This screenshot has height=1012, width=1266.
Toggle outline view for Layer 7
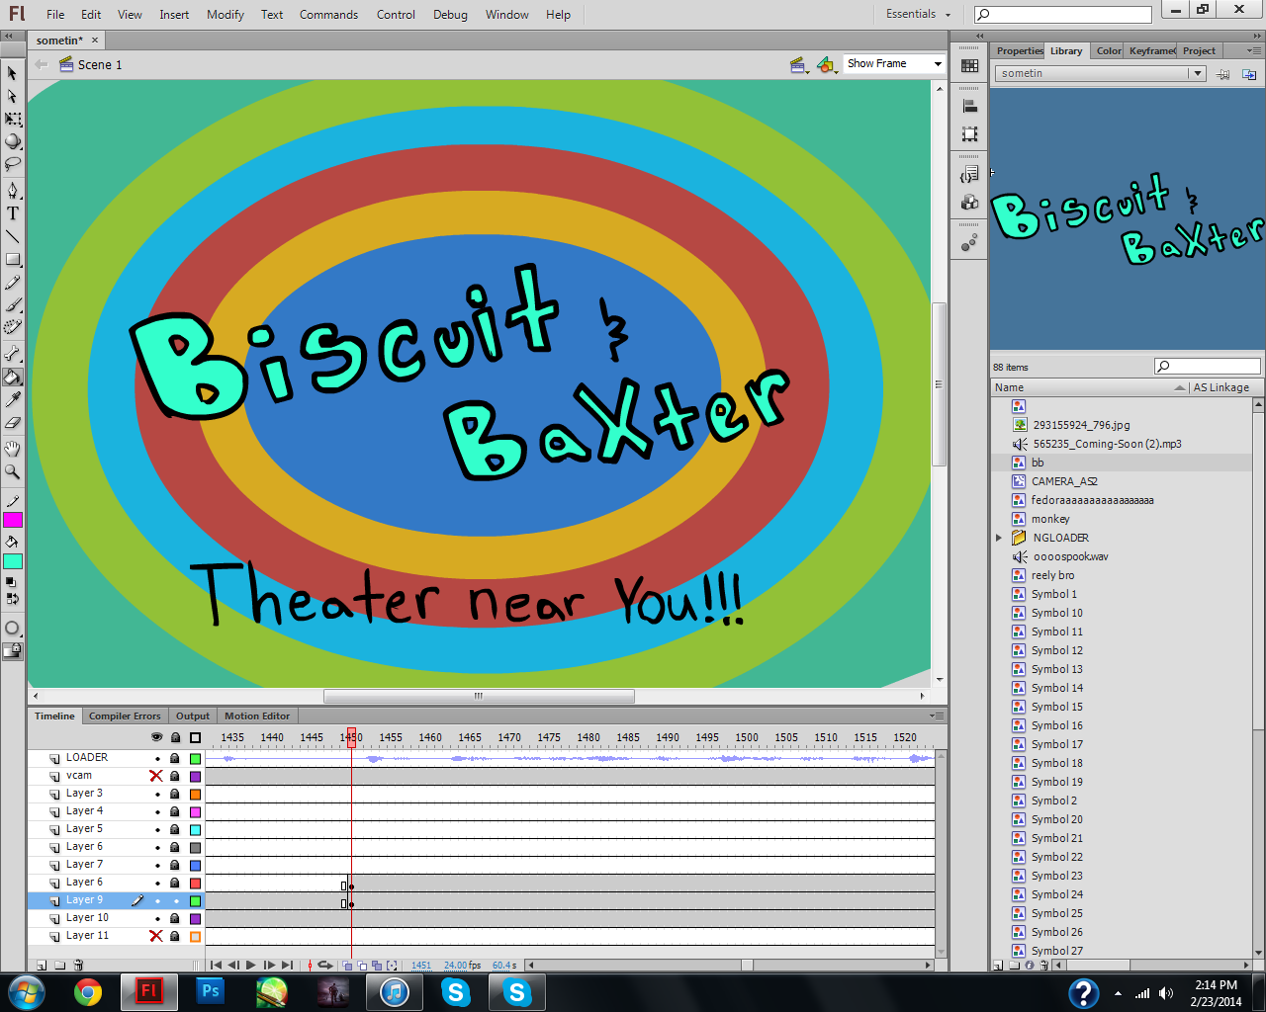tap(195, 865)
